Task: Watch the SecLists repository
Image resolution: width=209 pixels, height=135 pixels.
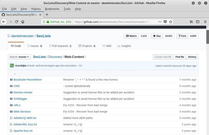Action: tap(131, 36)
